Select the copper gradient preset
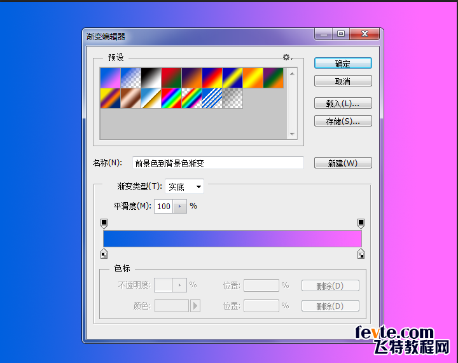Screen dimensions: 458x363 [x=130, y=99]
